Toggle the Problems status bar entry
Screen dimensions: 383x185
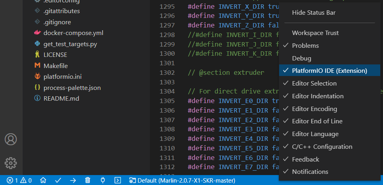coord(305,46)
